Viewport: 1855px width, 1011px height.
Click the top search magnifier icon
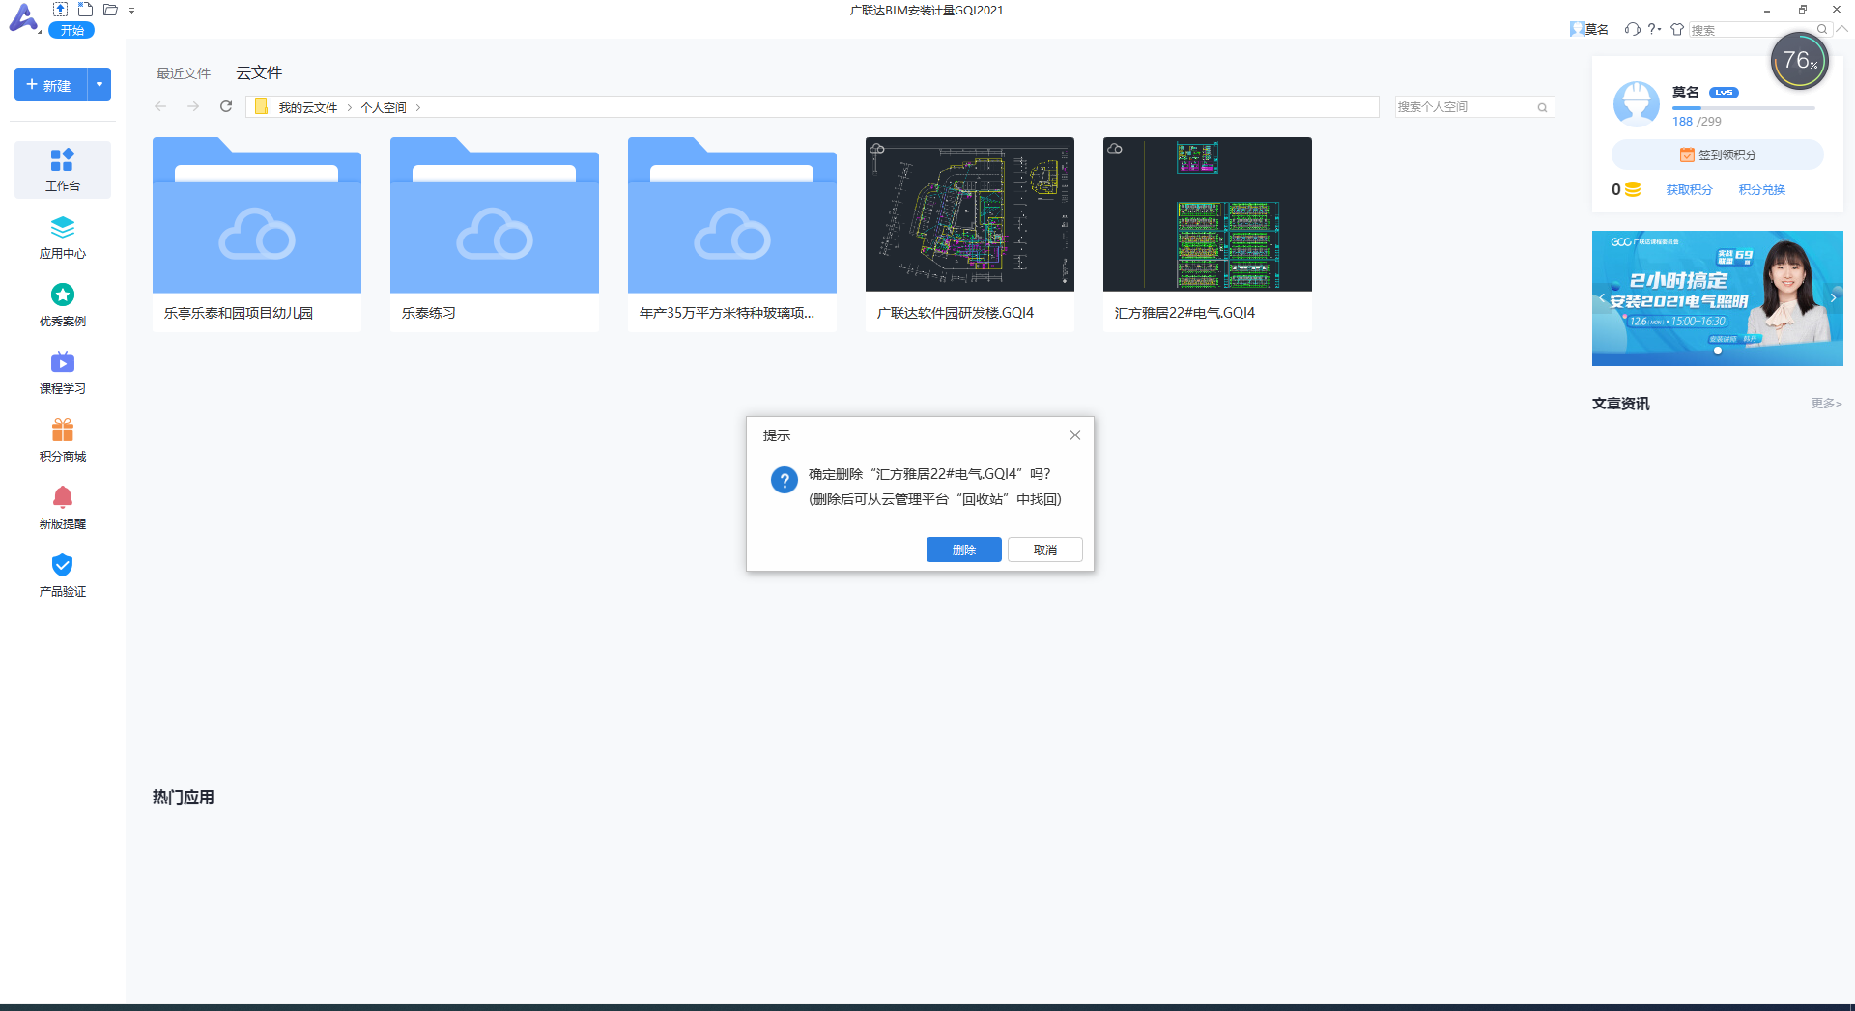pos(1823,29)
